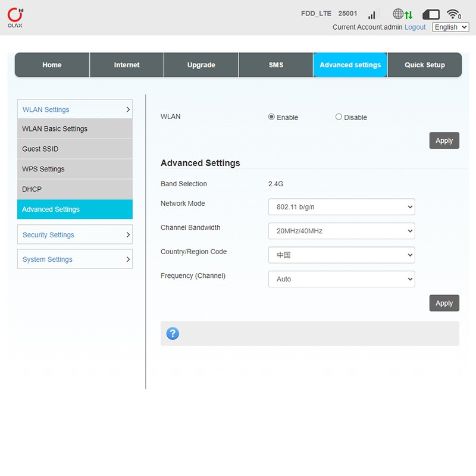Click Apply button below Frequency setting

pyautogui.click(x=444, y=303)
